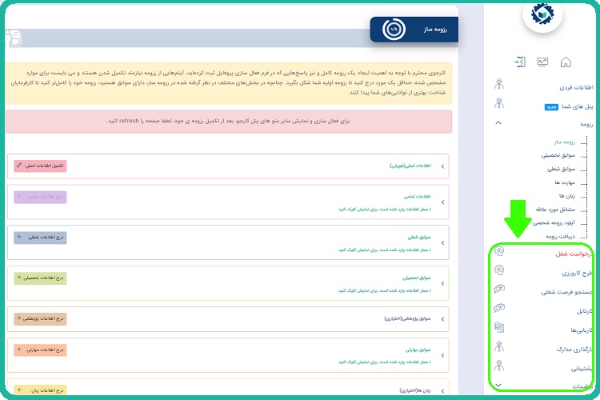600x400 pixels.
Task: Expand سوابق پژوهشی(اختیاری) section chevron
Action: click(442, 319)
